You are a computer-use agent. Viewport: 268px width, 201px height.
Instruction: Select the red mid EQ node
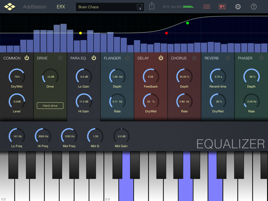167,33
